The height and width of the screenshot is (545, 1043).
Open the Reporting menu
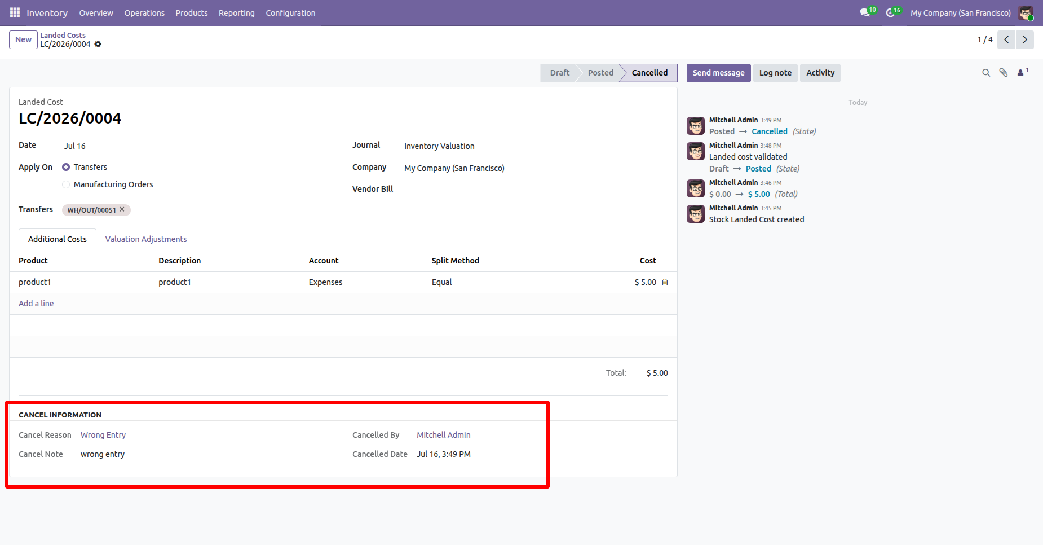tap(237, 12)
